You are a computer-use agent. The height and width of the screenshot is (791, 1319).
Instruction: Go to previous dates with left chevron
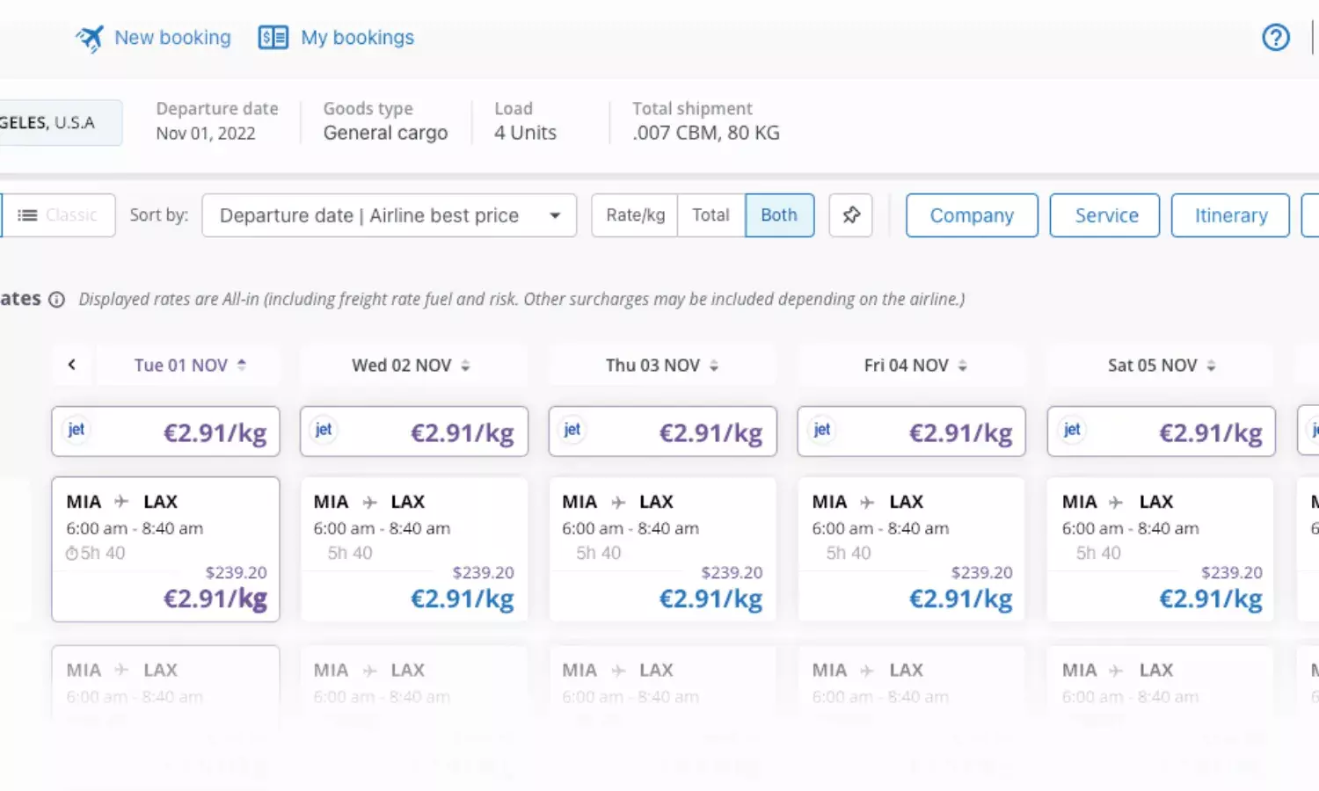(72, 365)
